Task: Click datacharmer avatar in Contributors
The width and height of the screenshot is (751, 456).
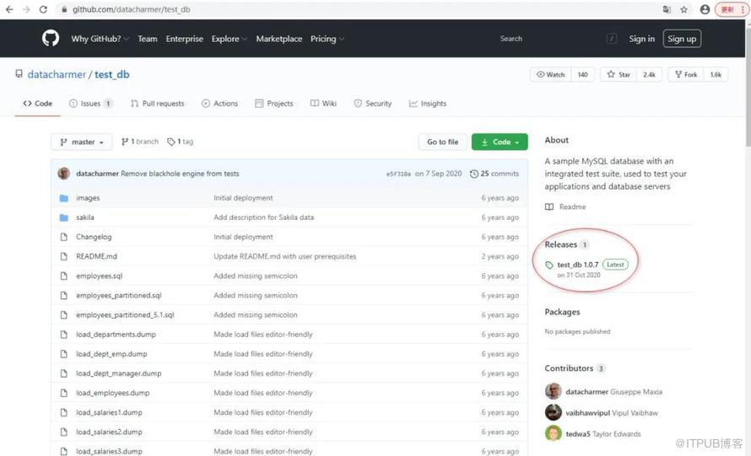Action: (x=554, y=391)
